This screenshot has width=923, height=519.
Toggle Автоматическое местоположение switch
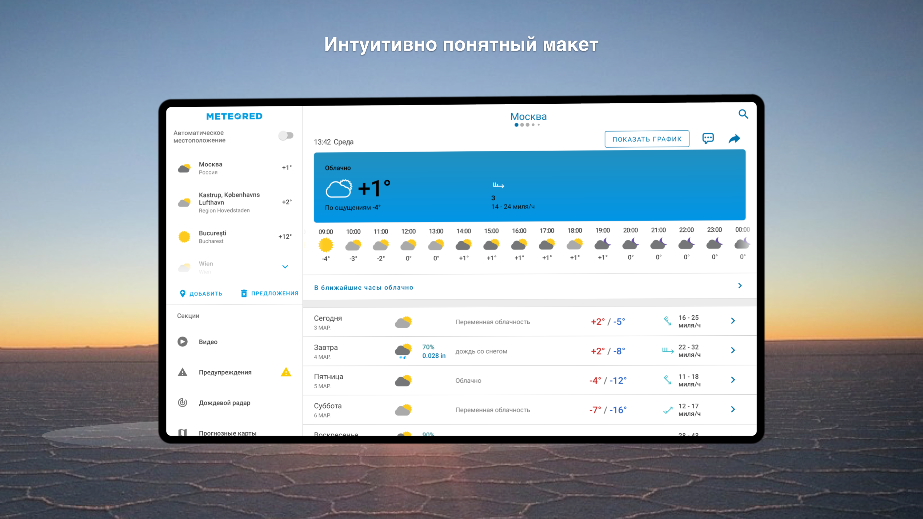point(286,135)
